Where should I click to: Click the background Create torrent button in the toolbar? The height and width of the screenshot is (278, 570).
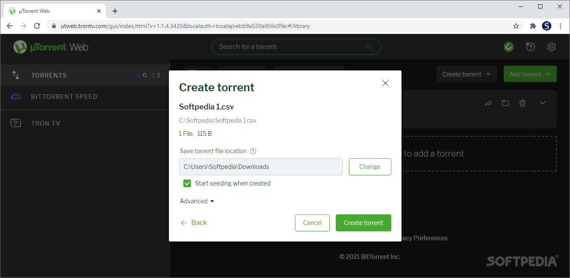coord(466,74)
